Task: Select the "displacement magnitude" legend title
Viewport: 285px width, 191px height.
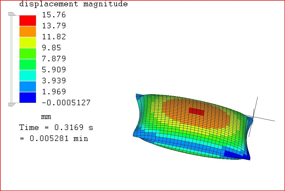Action: 73,4
